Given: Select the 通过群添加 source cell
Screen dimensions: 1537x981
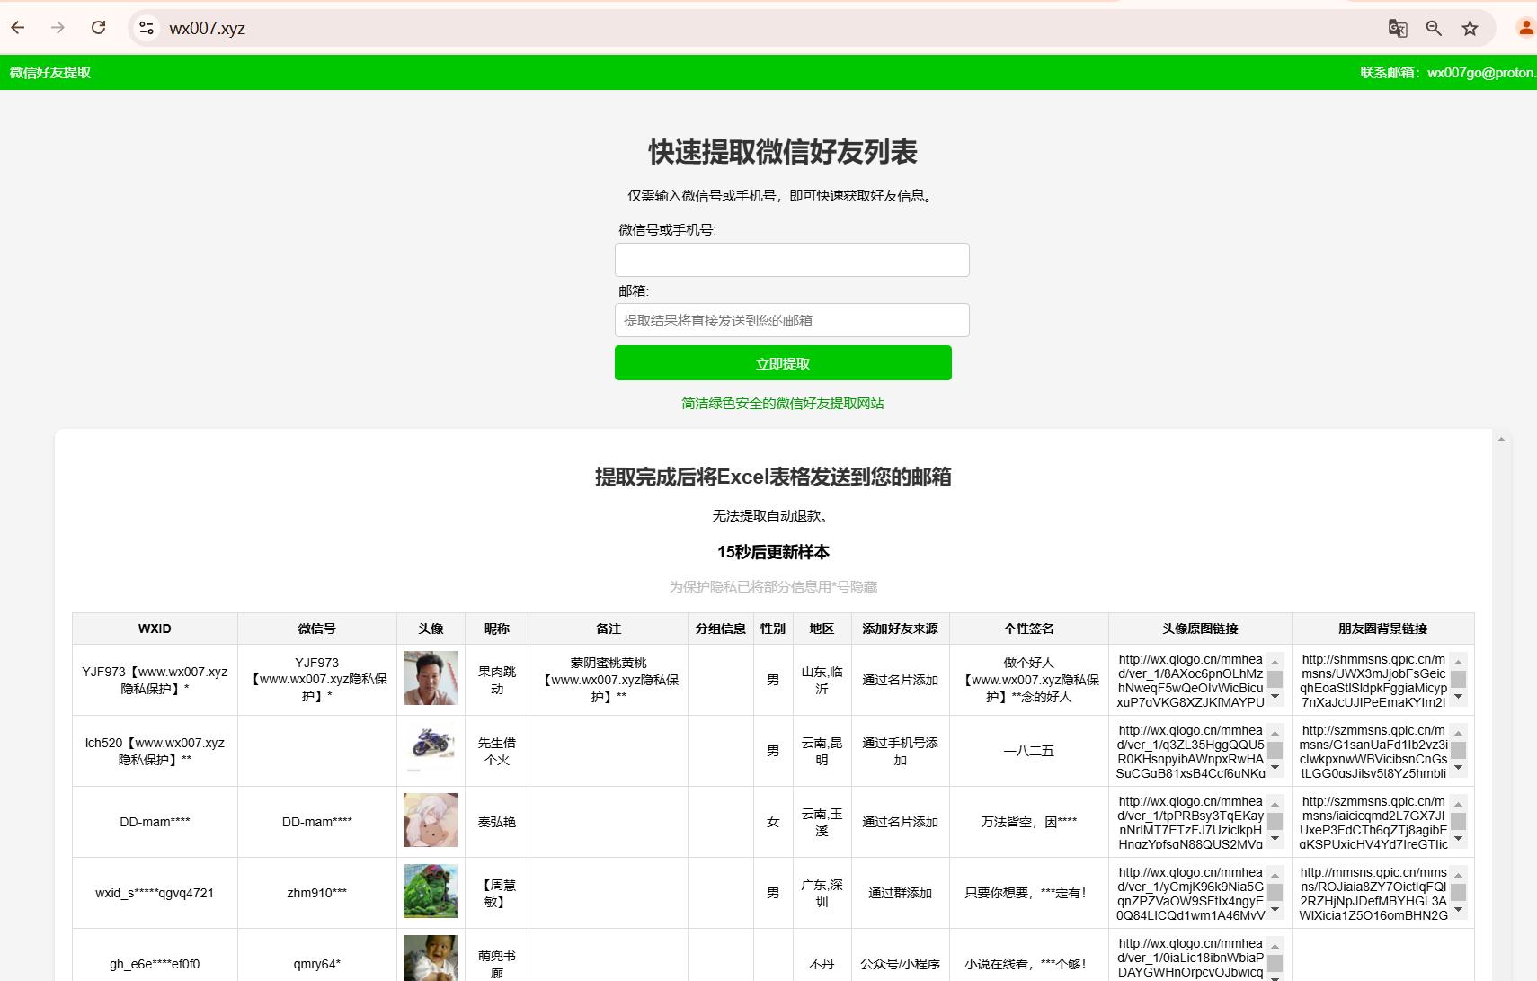Looking at the screenshot, I should [x=900, y=893].
